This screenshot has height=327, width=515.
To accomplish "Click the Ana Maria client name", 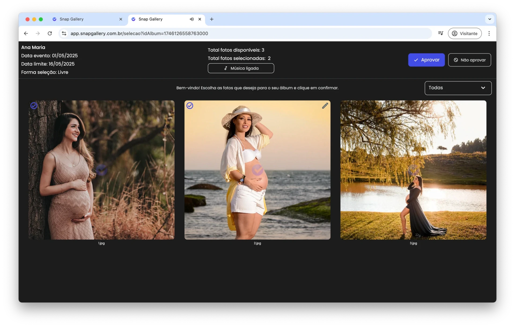I will click(x=33, y=47).
